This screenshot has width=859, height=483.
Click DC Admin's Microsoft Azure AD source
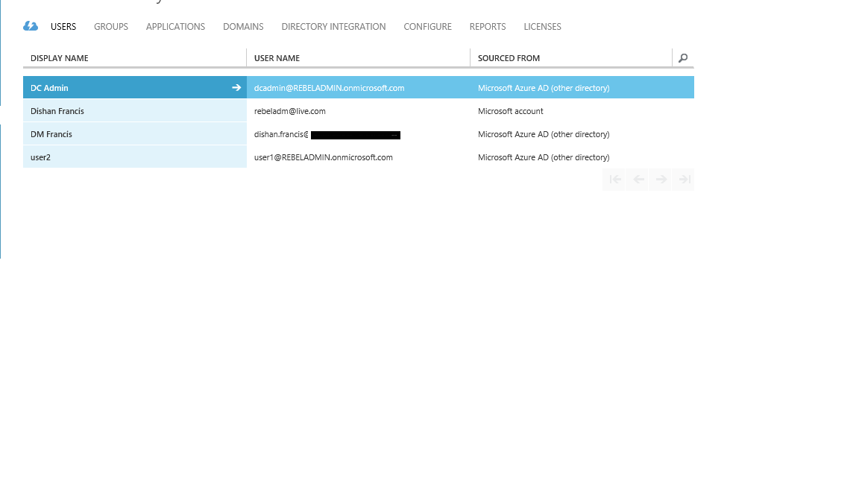(544, 88)
